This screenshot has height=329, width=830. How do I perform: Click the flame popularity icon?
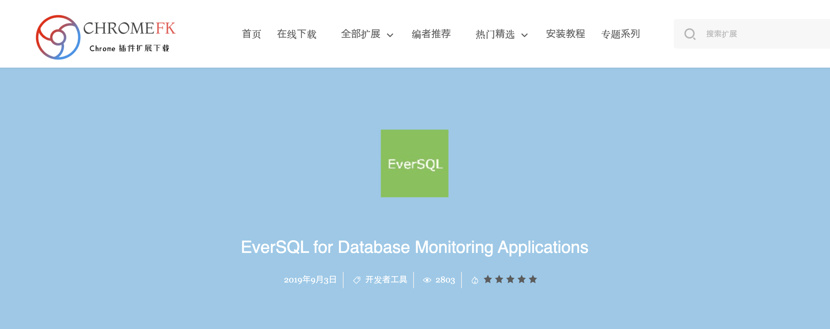[x=475, y=280]
